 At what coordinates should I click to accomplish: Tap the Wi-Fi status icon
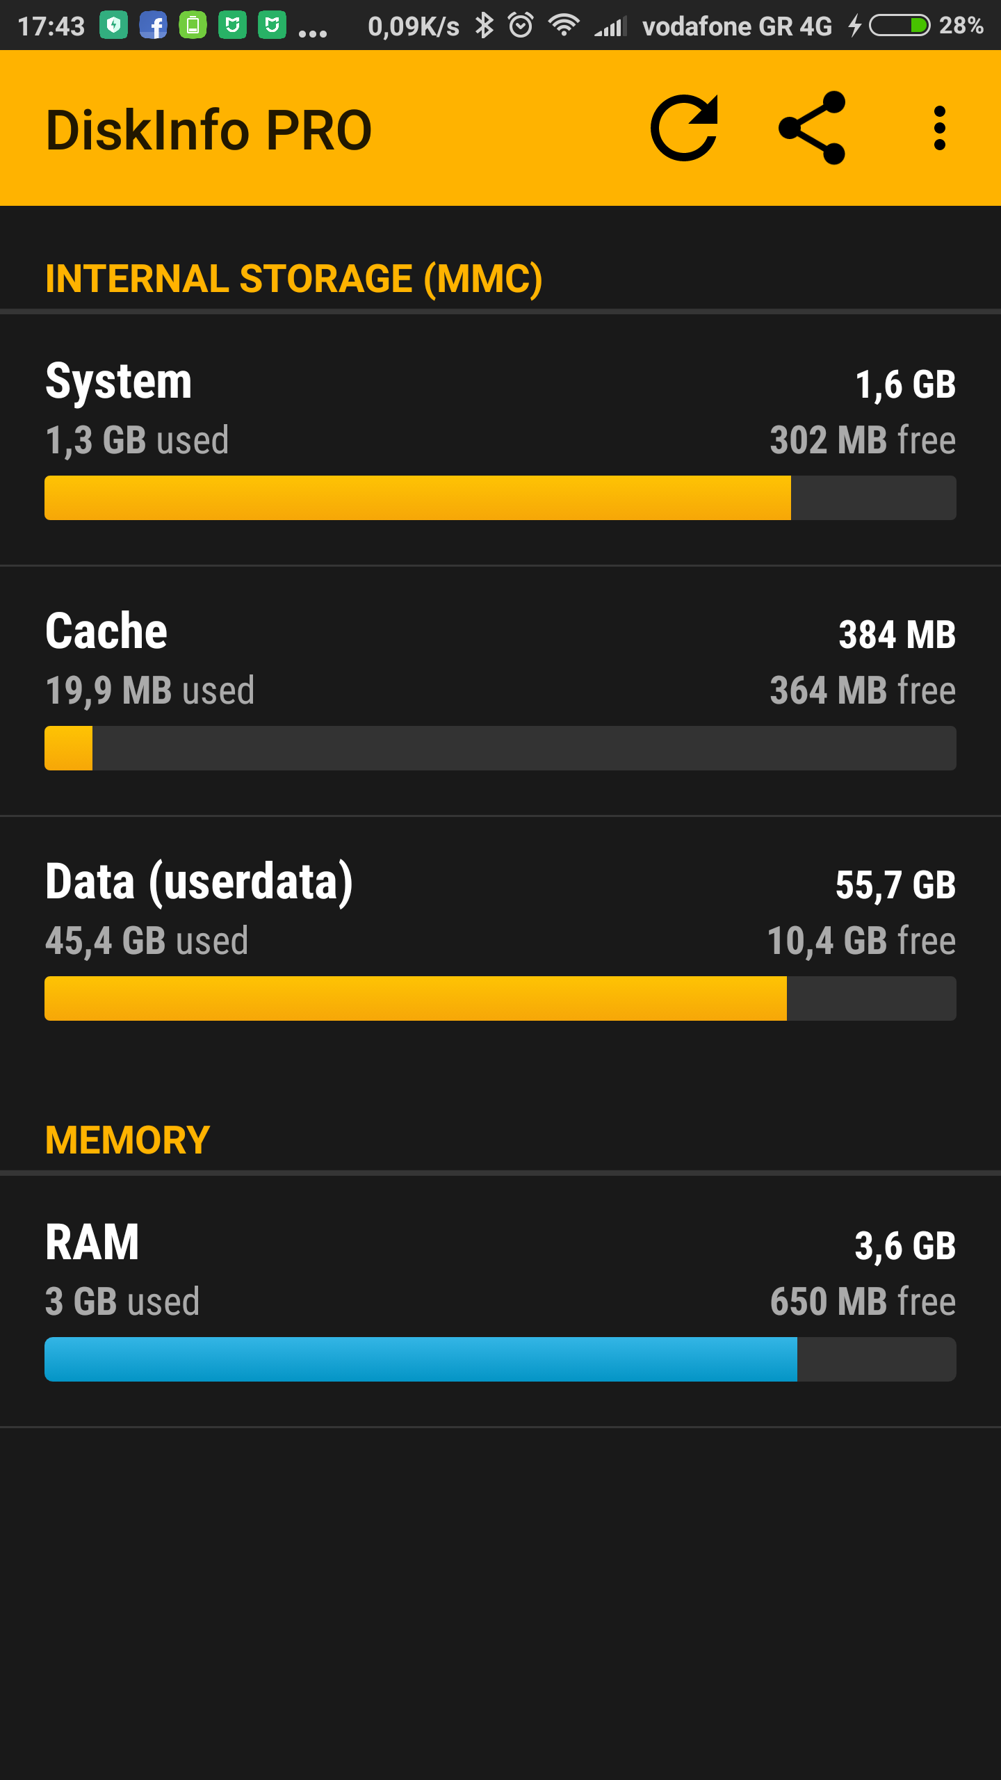pyautogui.click(x=563, y=26)
